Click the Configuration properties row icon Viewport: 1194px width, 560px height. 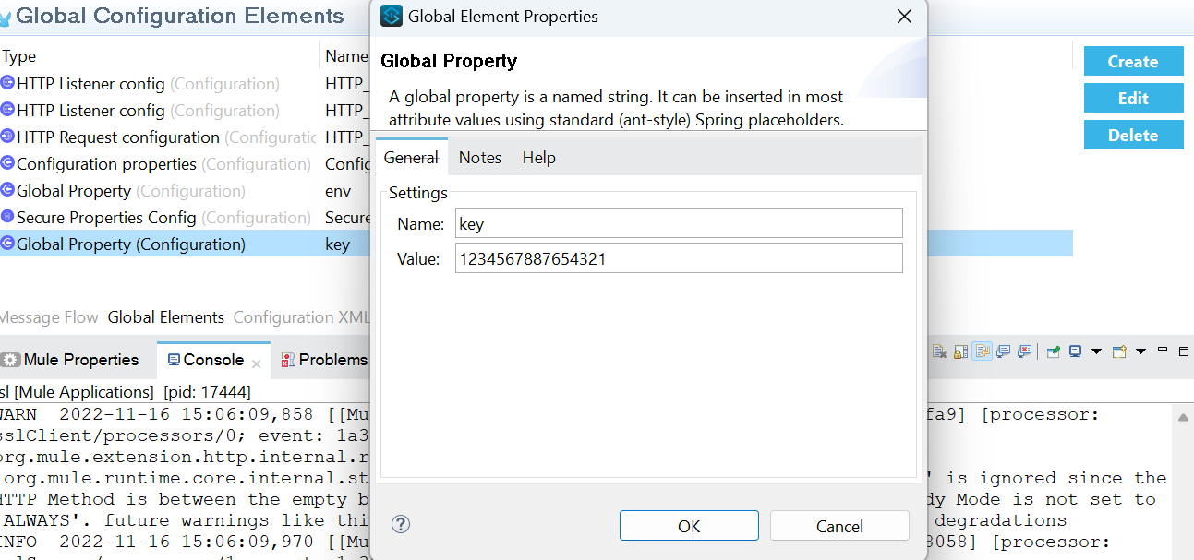point(7,164)
